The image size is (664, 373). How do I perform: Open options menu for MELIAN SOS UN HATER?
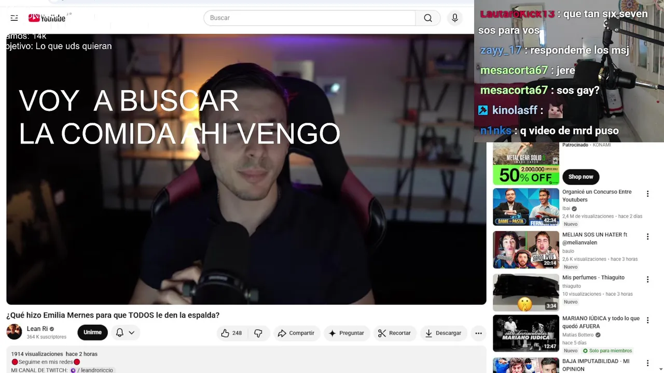click(x=647, y=237)
